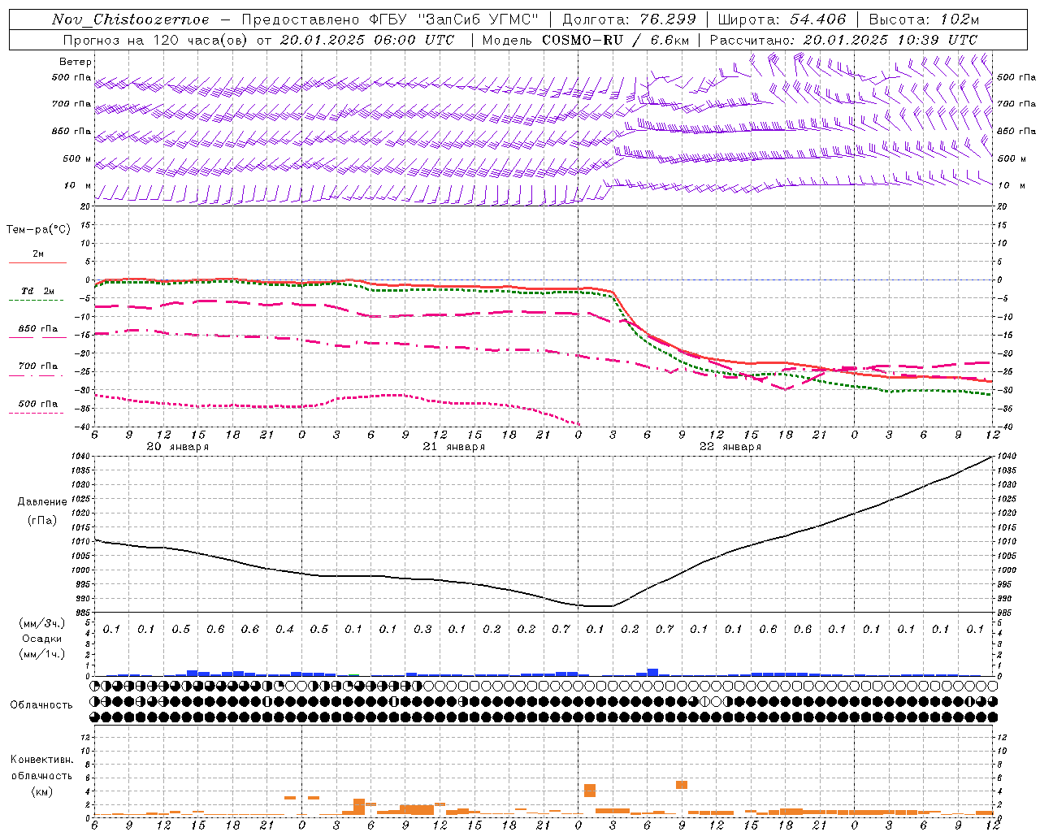Select the 'Предоставлено ФГБУ ЗапСиб УГМС' header text
Screen dimensions: 1040x832
390,19
